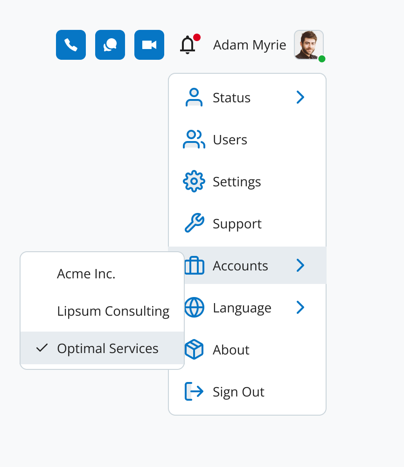Expand the Language submenu arrow
This screenshot has width=404, height=467.
coord(300,308)
